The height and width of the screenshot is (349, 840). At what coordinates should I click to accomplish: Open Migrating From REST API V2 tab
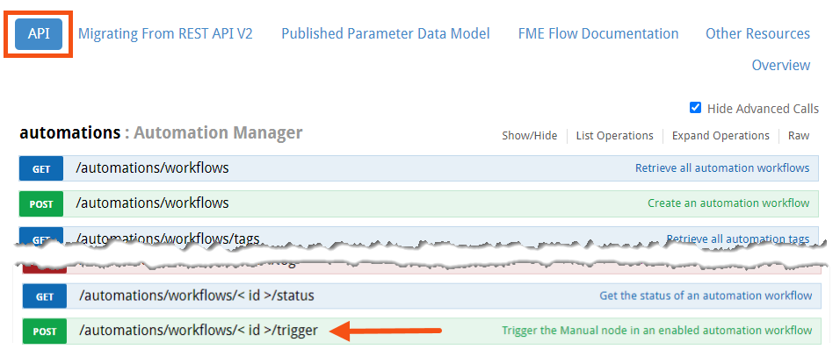165,33
